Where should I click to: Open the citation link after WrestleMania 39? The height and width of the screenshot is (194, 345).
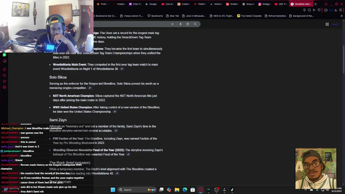pos(122,69)
